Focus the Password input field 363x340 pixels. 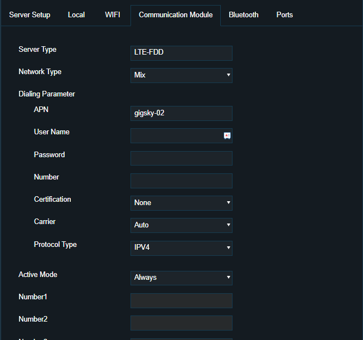[181, 158]
